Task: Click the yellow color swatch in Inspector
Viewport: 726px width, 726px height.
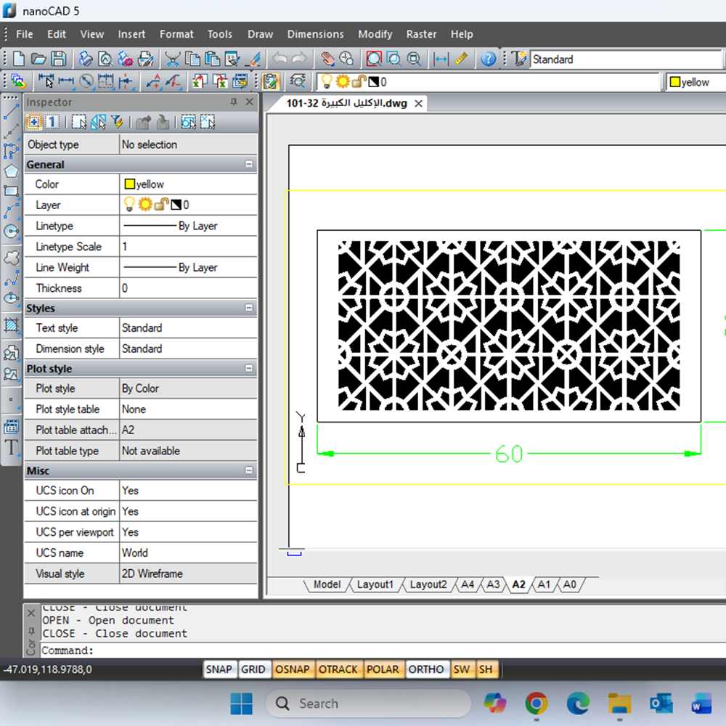Action: [x=130, y=184]
